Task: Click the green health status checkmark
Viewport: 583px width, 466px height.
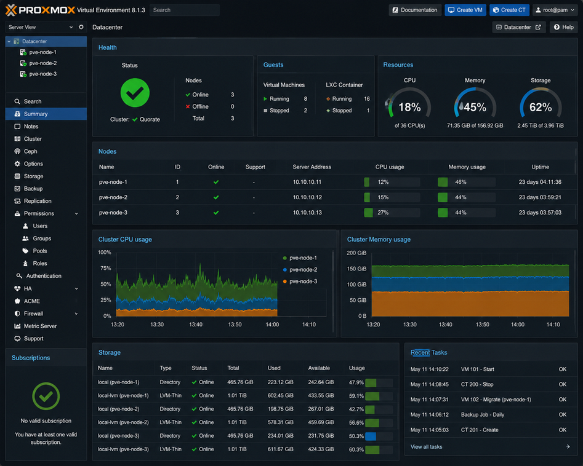Action: [x=135, y=93]
